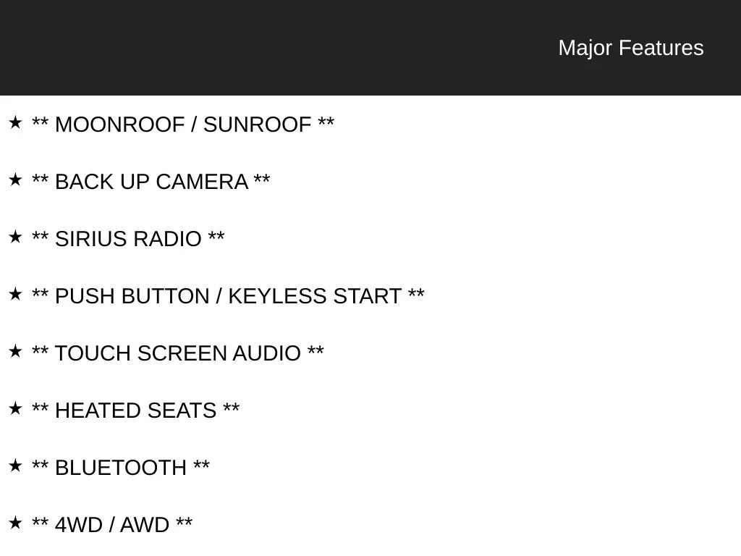Click the star icon beside SIRIUS RADIO
741x556 pixels.
pos(15,237)
